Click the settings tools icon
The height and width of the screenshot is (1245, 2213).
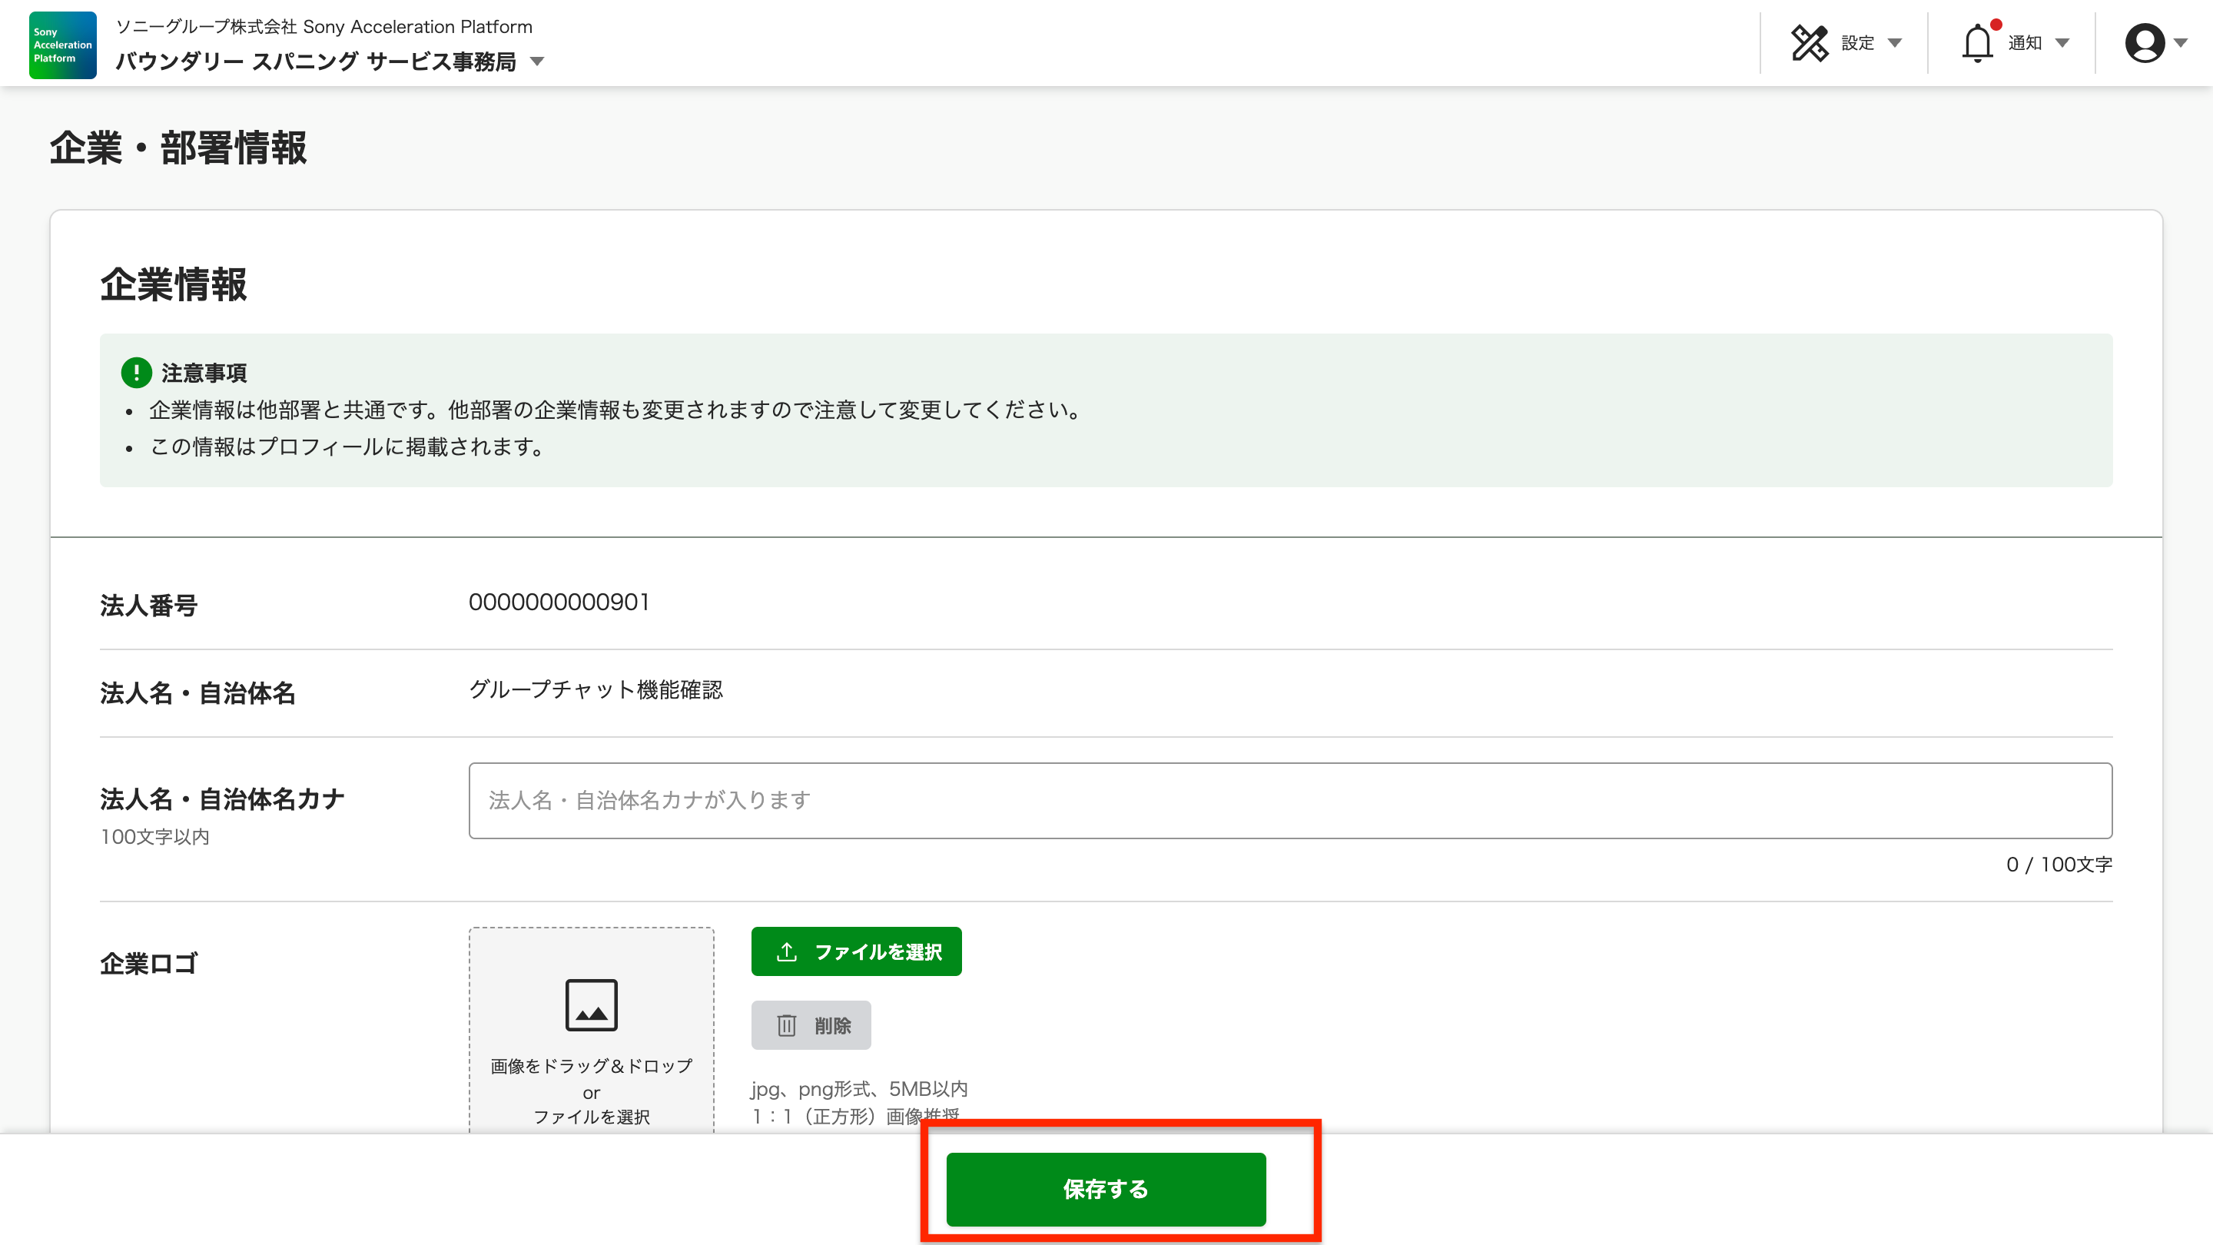[x=1810, y=43]
